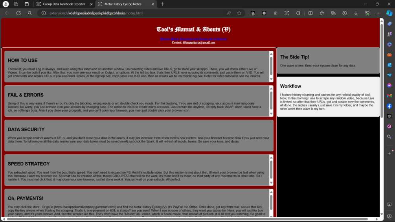395x222 pixels.
Task: Open sidebar settings gear
Action: click(389, 216)
